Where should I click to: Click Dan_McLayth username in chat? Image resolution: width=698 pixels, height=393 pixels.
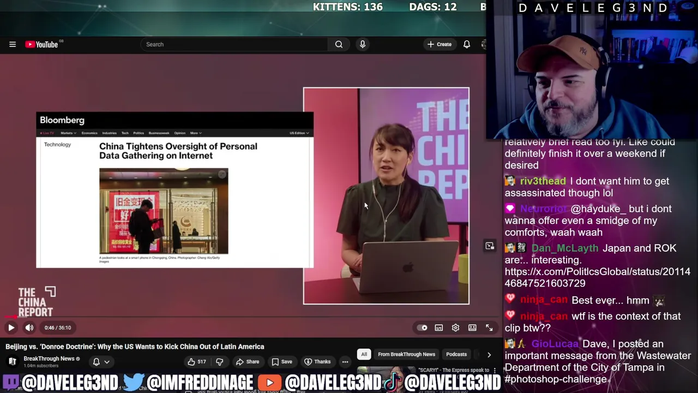[565, 248]
